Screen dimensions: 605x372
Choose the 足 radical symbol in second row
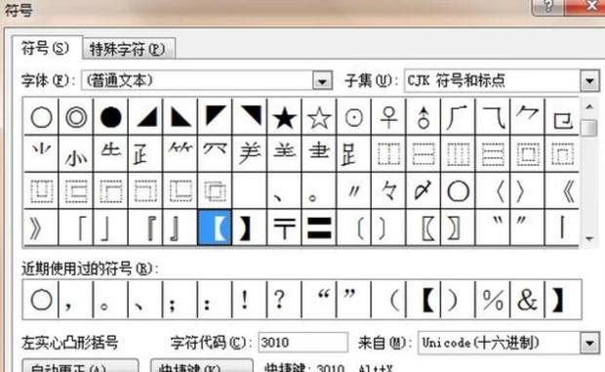(x=354, y=154)
